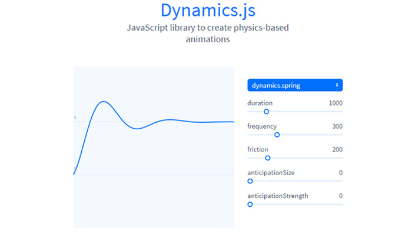412x235 pixels.
Task: Click the 'anticipationSize' label
Action: (271, 173)
